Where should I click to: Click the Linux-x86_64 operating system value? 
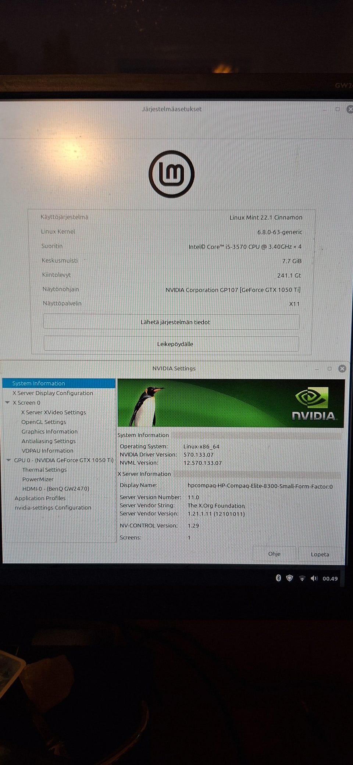click(x=202, y=446)
